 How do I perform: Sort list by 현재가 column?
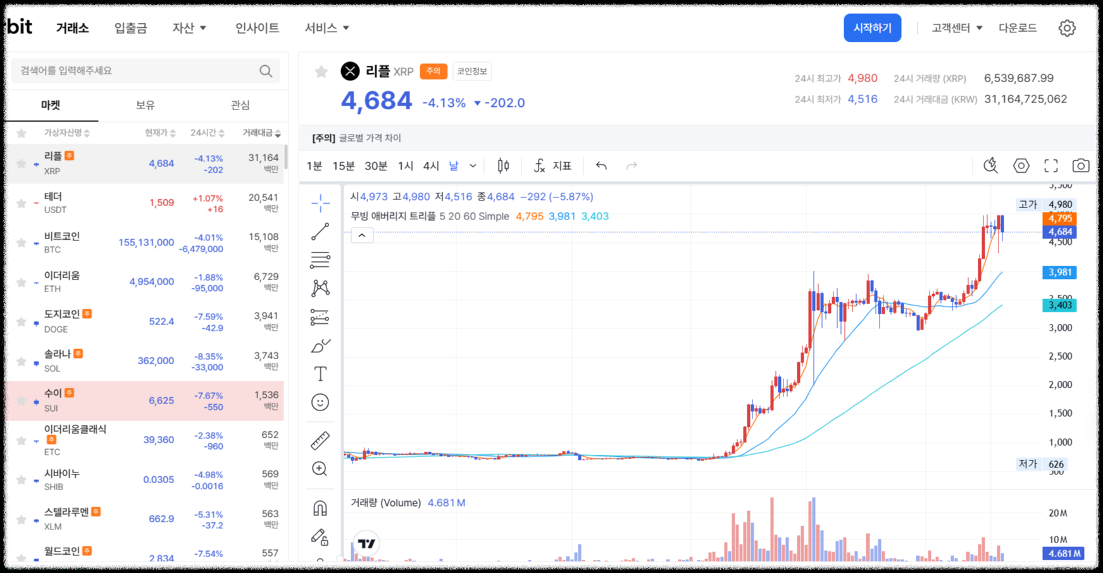(160, 133)
